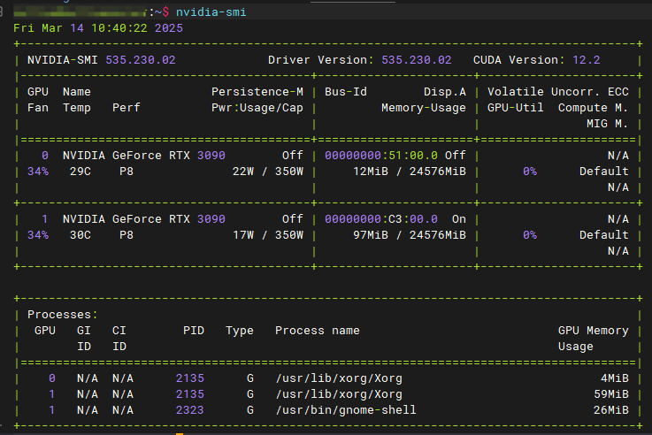Select the date line Fri Mar 14 10:40:22 2025

coord(98,28)
